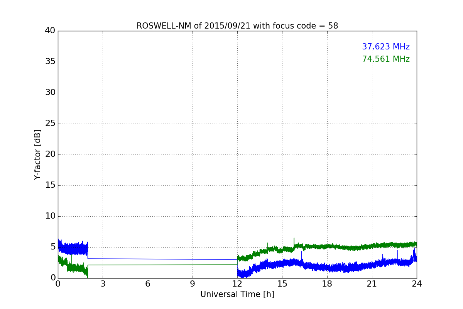Click the y-axis tick label '40'
This screenshot has height=309, width=463.
pyautogui.click(x=50, y=31)
